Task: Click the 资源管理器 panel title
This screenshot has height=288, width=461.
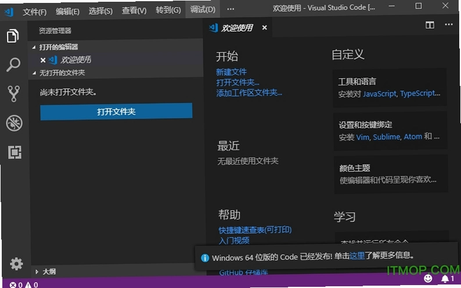Action: tap(55, 31)
